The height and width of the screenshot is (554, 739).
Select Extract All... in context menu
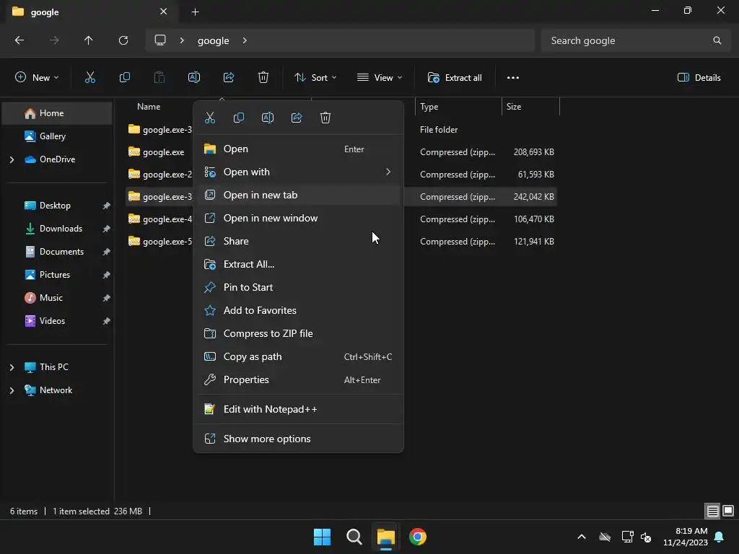[298, 264]
